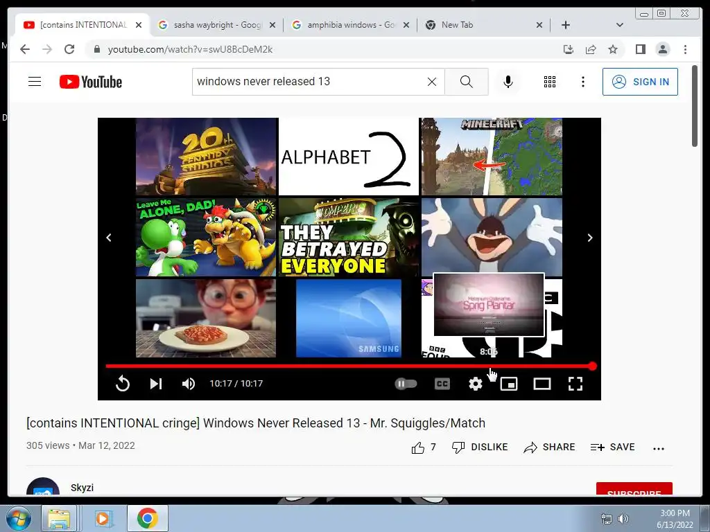Install app via address bar icon
This screenshot has width=710, height=532.
point(569,49)
